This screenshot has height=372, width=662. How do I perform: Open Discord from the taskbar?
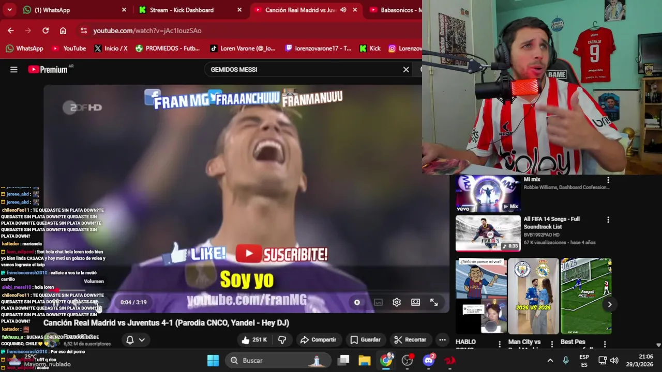tap(429, 360)
